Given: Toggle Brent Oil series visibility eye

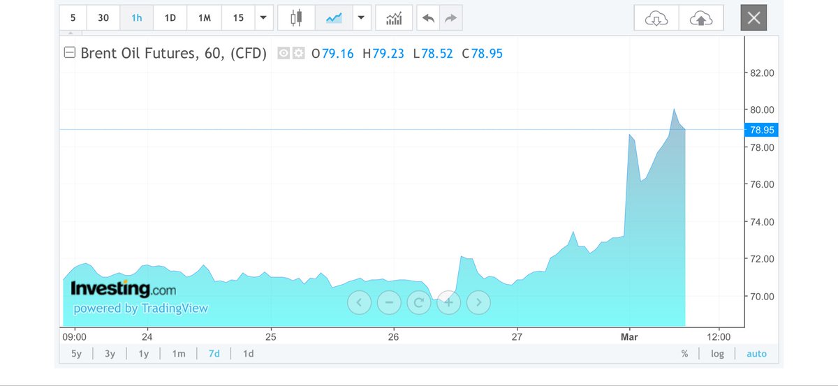Looking at the screenshot, I should (x=284, y=53).
